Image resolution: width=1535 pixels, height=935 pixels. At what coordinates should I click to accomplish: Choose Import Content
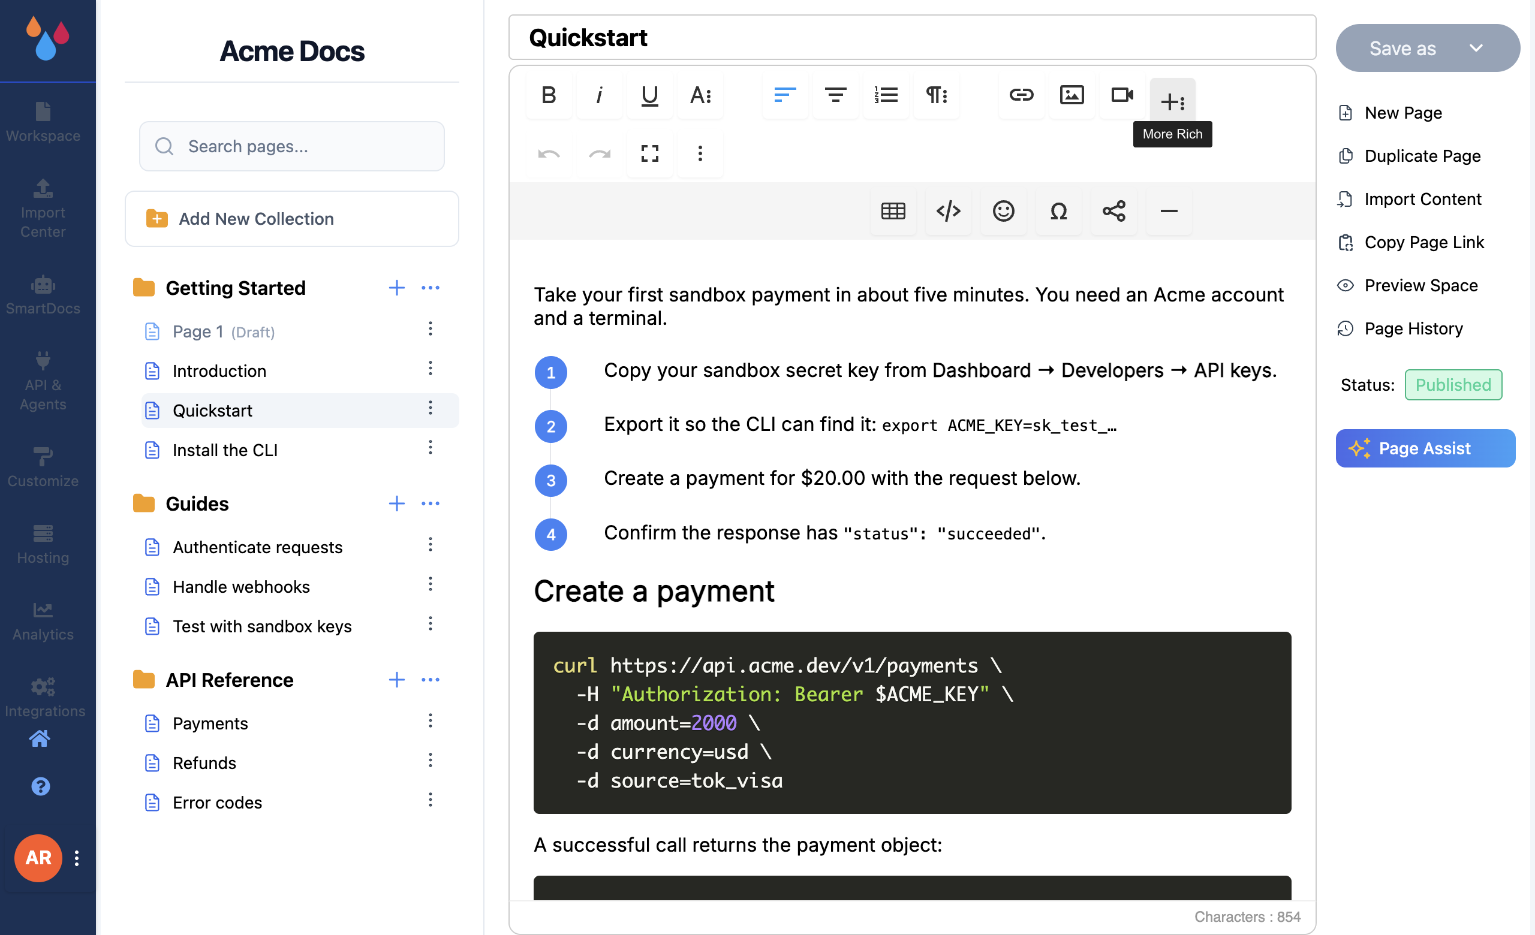1410,199
